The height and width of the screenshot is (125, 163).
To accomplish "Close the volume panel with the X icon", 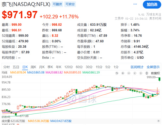I will (x=158, y=121).
